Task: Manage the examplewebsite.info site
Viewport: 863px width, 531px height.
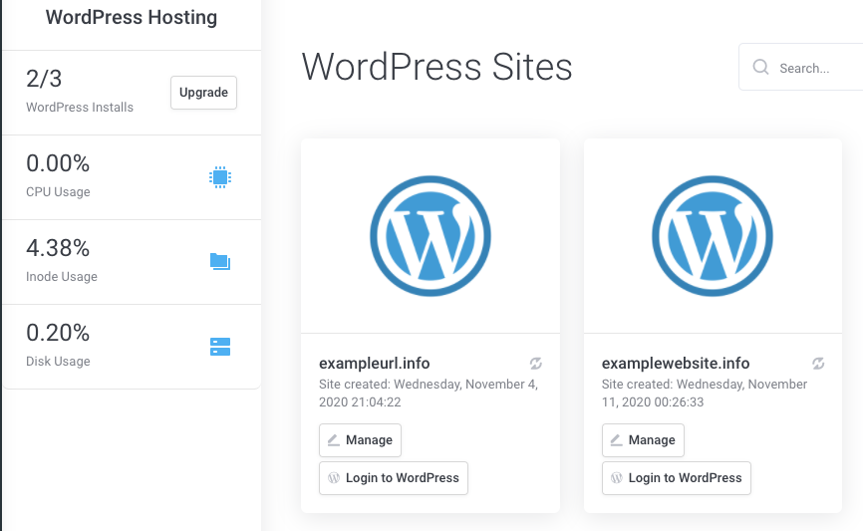Action: click(643, 440)
